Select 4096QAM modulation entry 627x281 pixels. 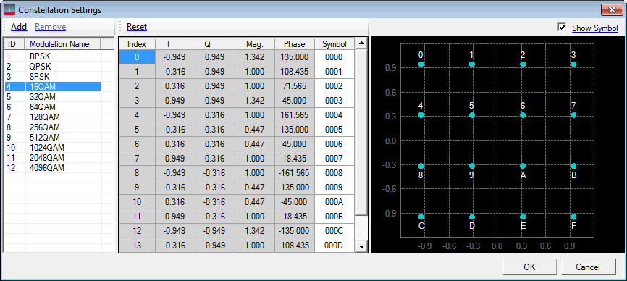pyautogui.click(x=52, y=167)
